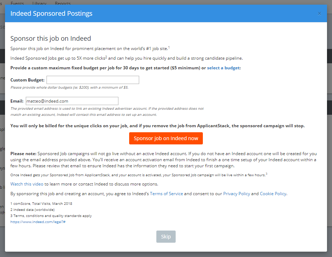This screenshot has width=332, height=257.
Task: Click the Indeed Sponsored Postings title bar
Action: [x=51, y=13]
